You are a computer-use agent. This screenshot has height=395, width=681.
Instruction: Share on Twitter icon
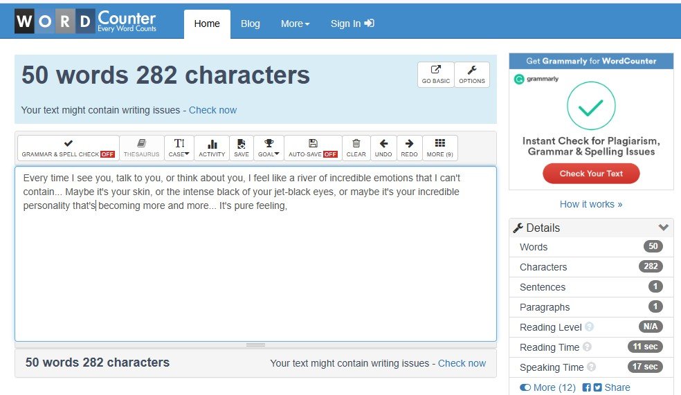tap(598, 387)
